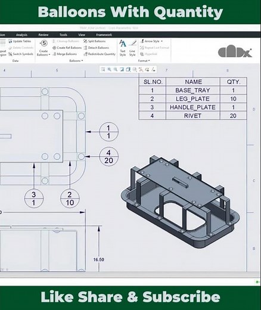Select balloon 2 with quantity 10

(70, 199)
